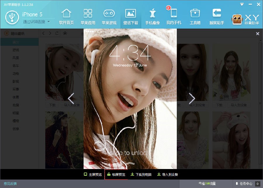Expand 通过USB连接 dropdown arrow
263x188 pixels.
49,22
